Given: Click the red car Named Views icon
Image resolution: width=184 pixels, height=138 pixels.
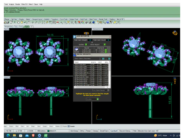Looking at the screenshot, I should 58,22.
